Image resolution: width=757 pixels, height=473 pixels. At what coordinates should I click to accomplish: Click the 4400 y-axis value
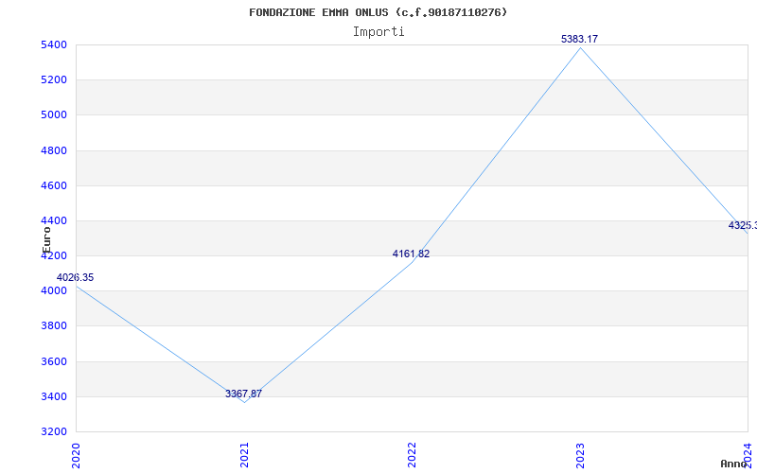click(x=53, y=220)
